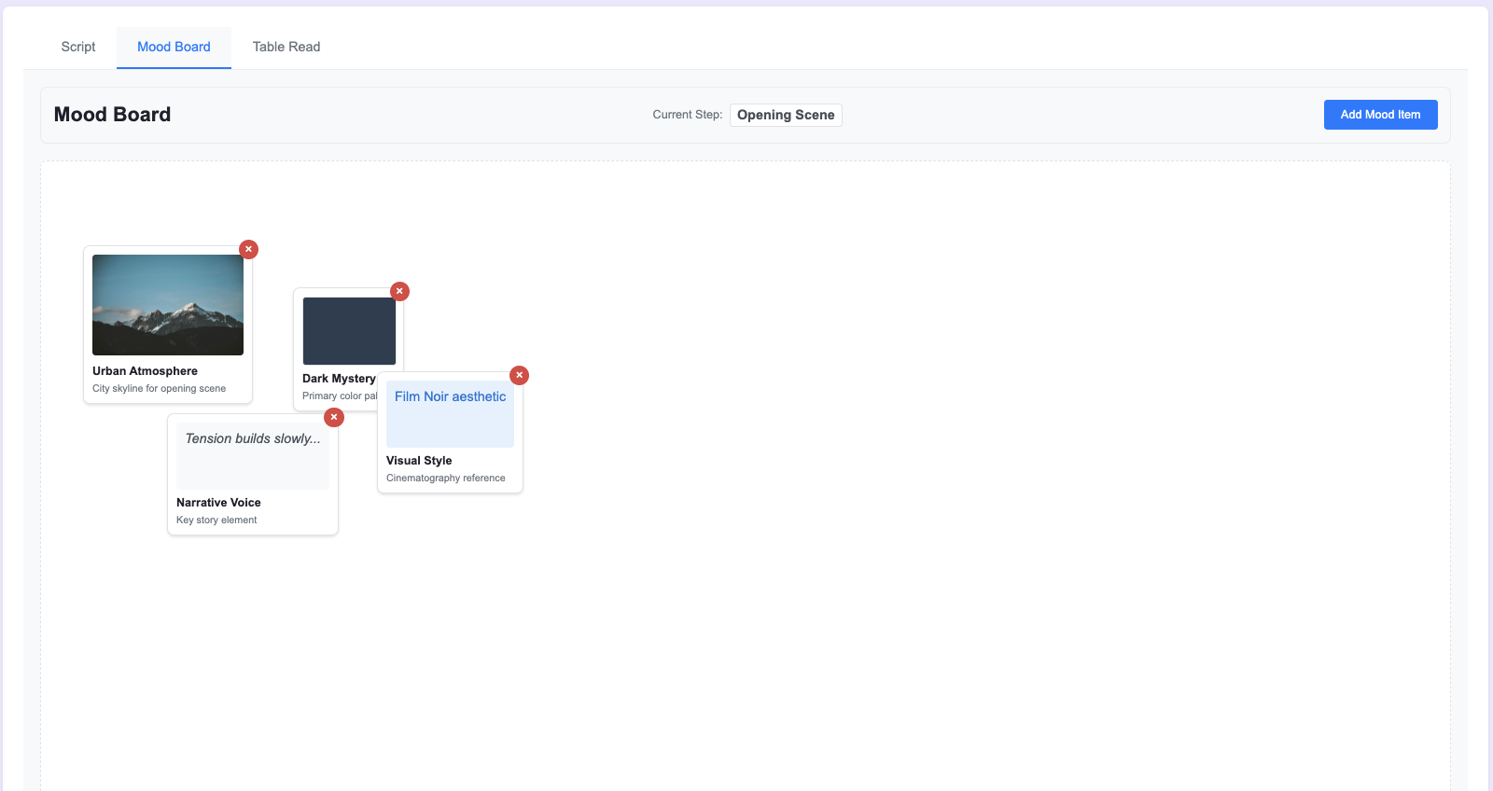Screen dimensions: 1493x791
Task: Remove the Urban Atmosphere mood card
Action: (248, 249)
